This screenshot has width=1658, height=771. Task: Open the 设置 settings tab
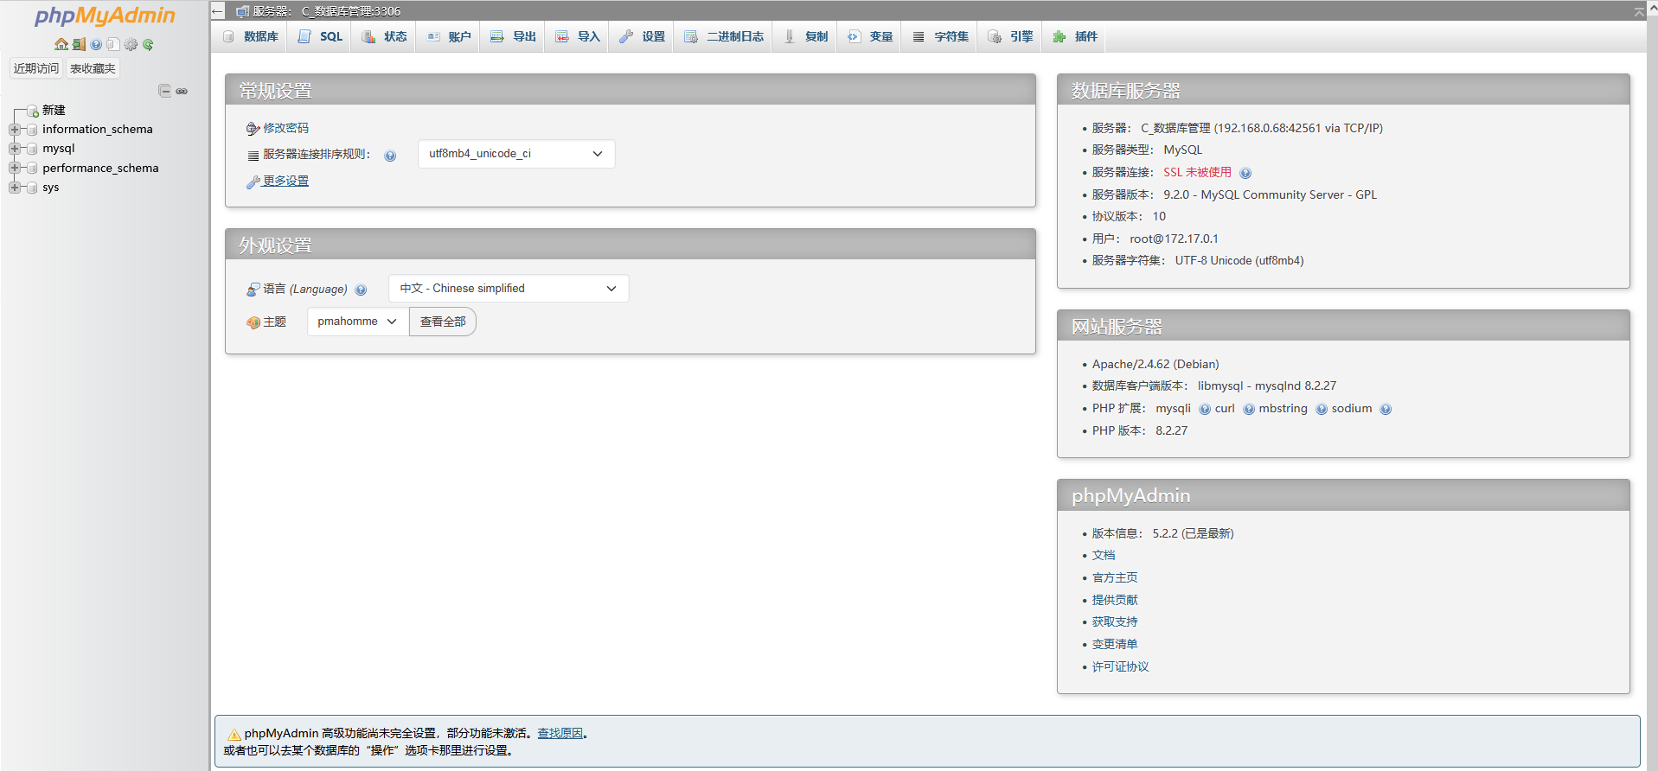(x=642, y=36)
